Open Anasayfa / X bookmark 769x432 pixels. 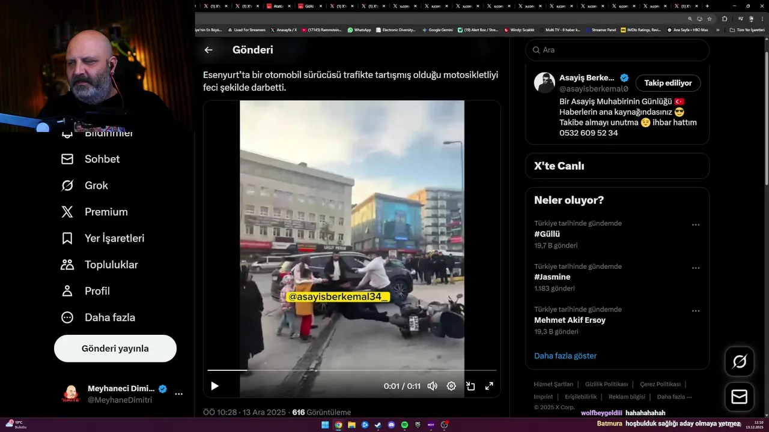284,29
